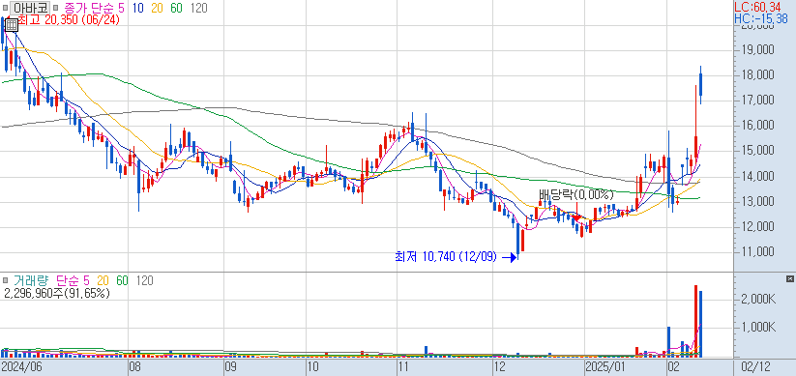Click the 12,000 price axis label
The width and height of the screenshot is (796, 376).
[757, 227]
